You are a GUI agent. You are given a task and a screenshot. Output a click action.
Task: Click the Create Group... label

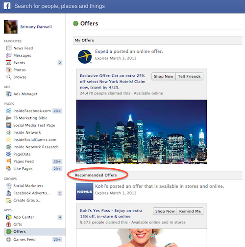[x=27, y=200]
